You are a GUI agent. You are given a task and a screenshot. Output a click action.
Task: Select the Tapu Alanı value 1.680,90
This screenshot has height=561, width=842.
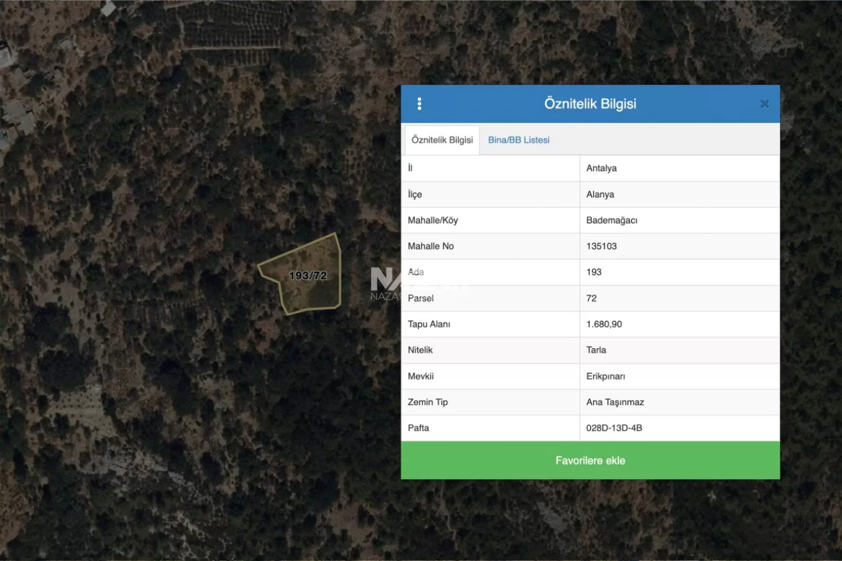tap(604, 324)
